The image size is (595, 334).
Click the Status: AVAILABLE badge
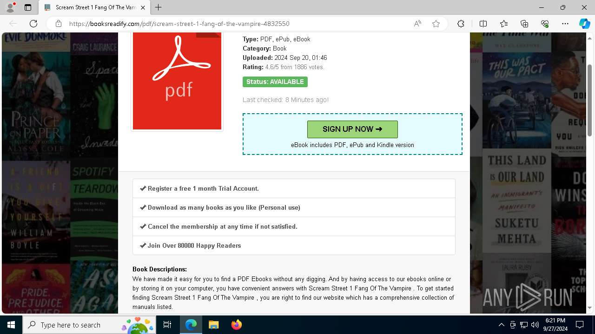(x=275, y=82)
